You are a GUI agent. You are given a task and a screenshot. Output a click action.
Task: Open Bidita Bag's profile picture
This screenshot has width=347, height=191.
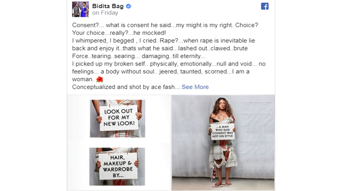pos(80,9)
